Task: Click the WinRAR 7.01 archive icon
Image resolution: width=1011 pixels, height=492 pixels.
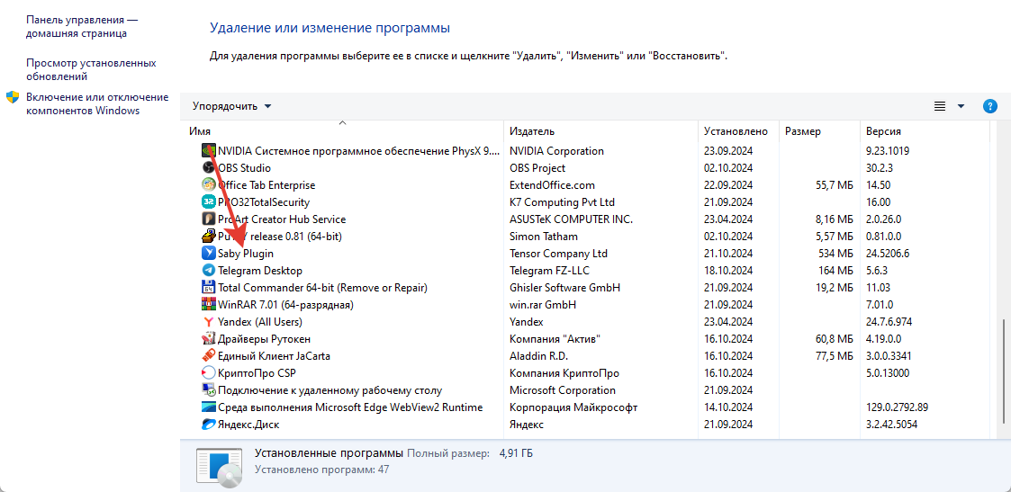Action: click(209, 305)
